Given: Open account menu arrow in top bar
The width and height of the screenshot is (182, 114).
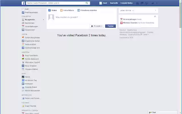Looking at the screenshot, I should point(157,3).
